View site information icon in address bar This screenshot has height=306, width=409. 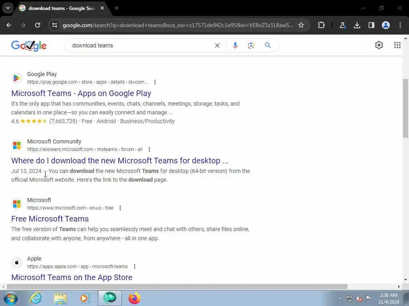[55, 25]
